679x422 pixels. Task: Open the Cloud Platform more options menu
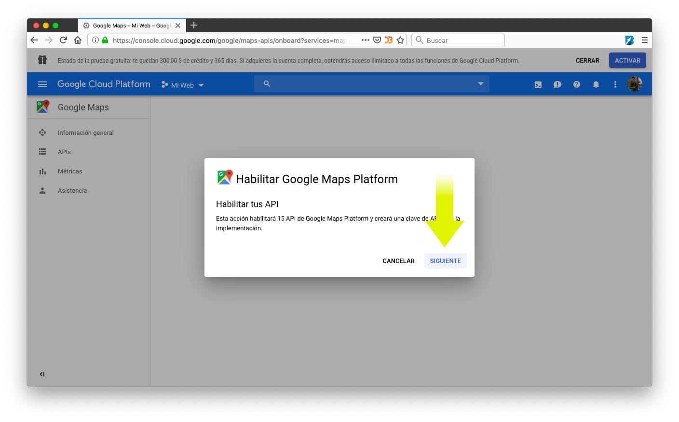[615, 84]
